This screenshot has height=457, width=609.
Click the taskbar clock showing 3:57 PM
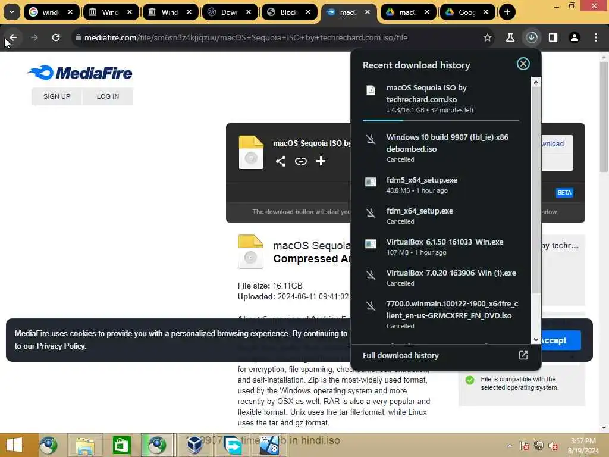tap(583, 446)
